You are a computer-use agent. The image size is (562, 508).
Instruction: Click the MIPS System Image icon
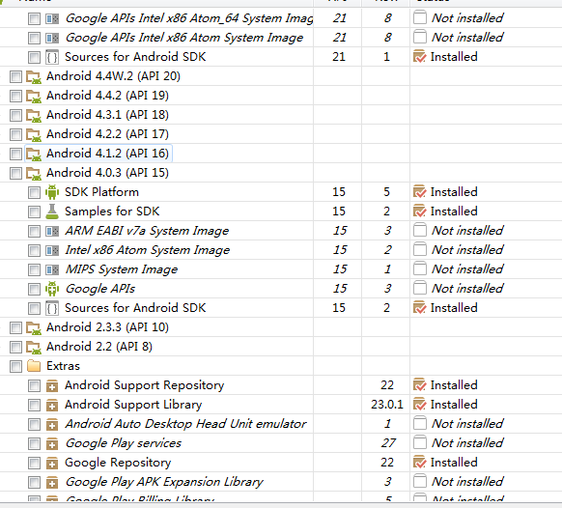click(x=52, y=269)
